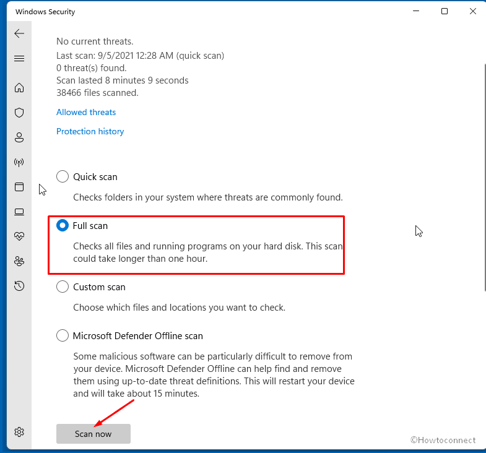Click the Allowed threats link
Viewport: 486px width, 453px height.
[x=86, y=112]
